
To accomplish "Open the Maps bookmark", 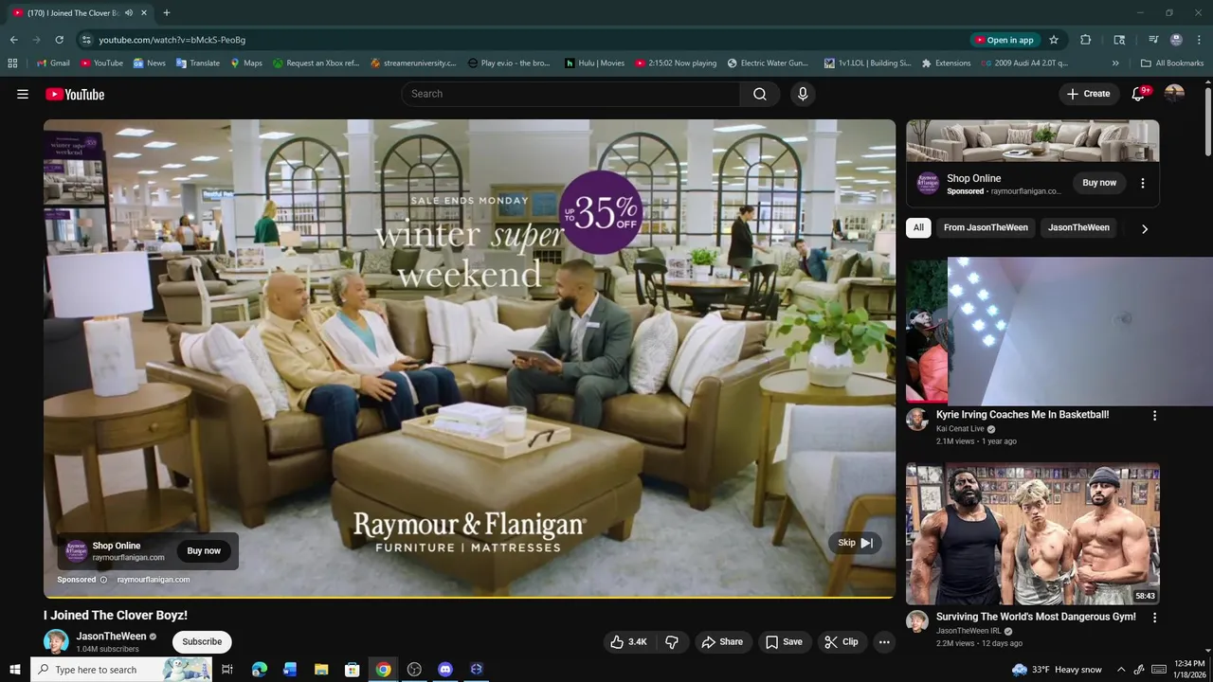I will click(x=246, y=63).
